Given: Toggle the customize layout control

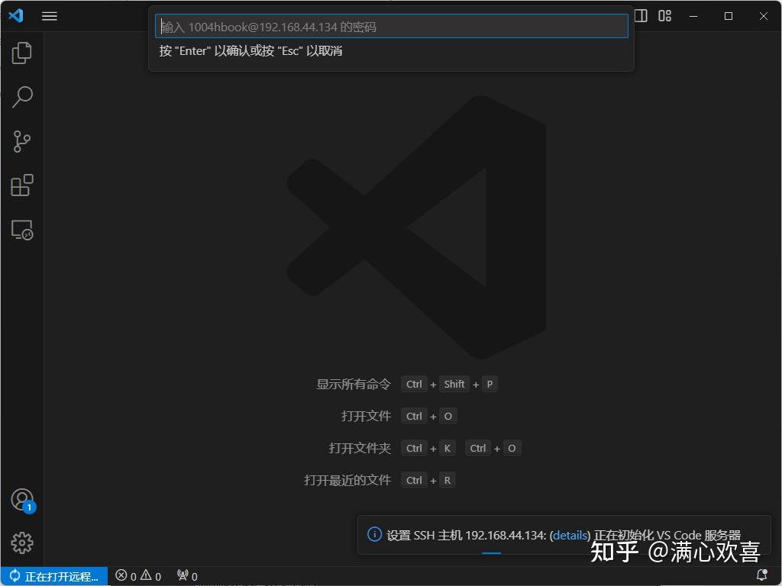Looking at the screenshot, I should tap(664, 15).
